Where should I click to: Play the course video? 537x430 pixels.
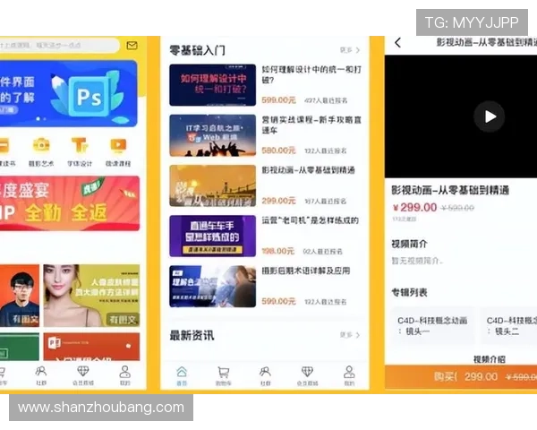point(489,116)
